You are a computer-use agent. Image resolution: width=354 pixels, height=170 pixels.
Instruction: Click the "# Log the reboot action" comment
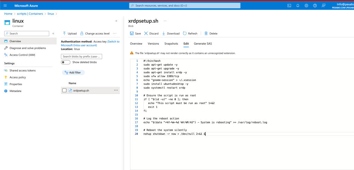click(161, 119)
